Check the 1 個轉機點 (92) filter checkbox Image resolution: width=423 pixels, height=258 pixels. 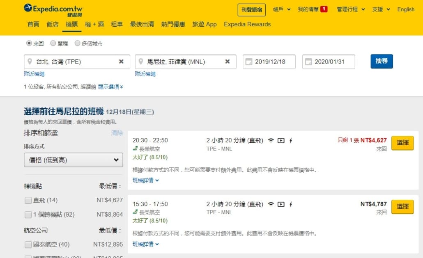click(x=28, y=215)
